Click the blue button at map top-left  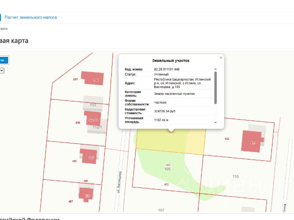(4, 60)
